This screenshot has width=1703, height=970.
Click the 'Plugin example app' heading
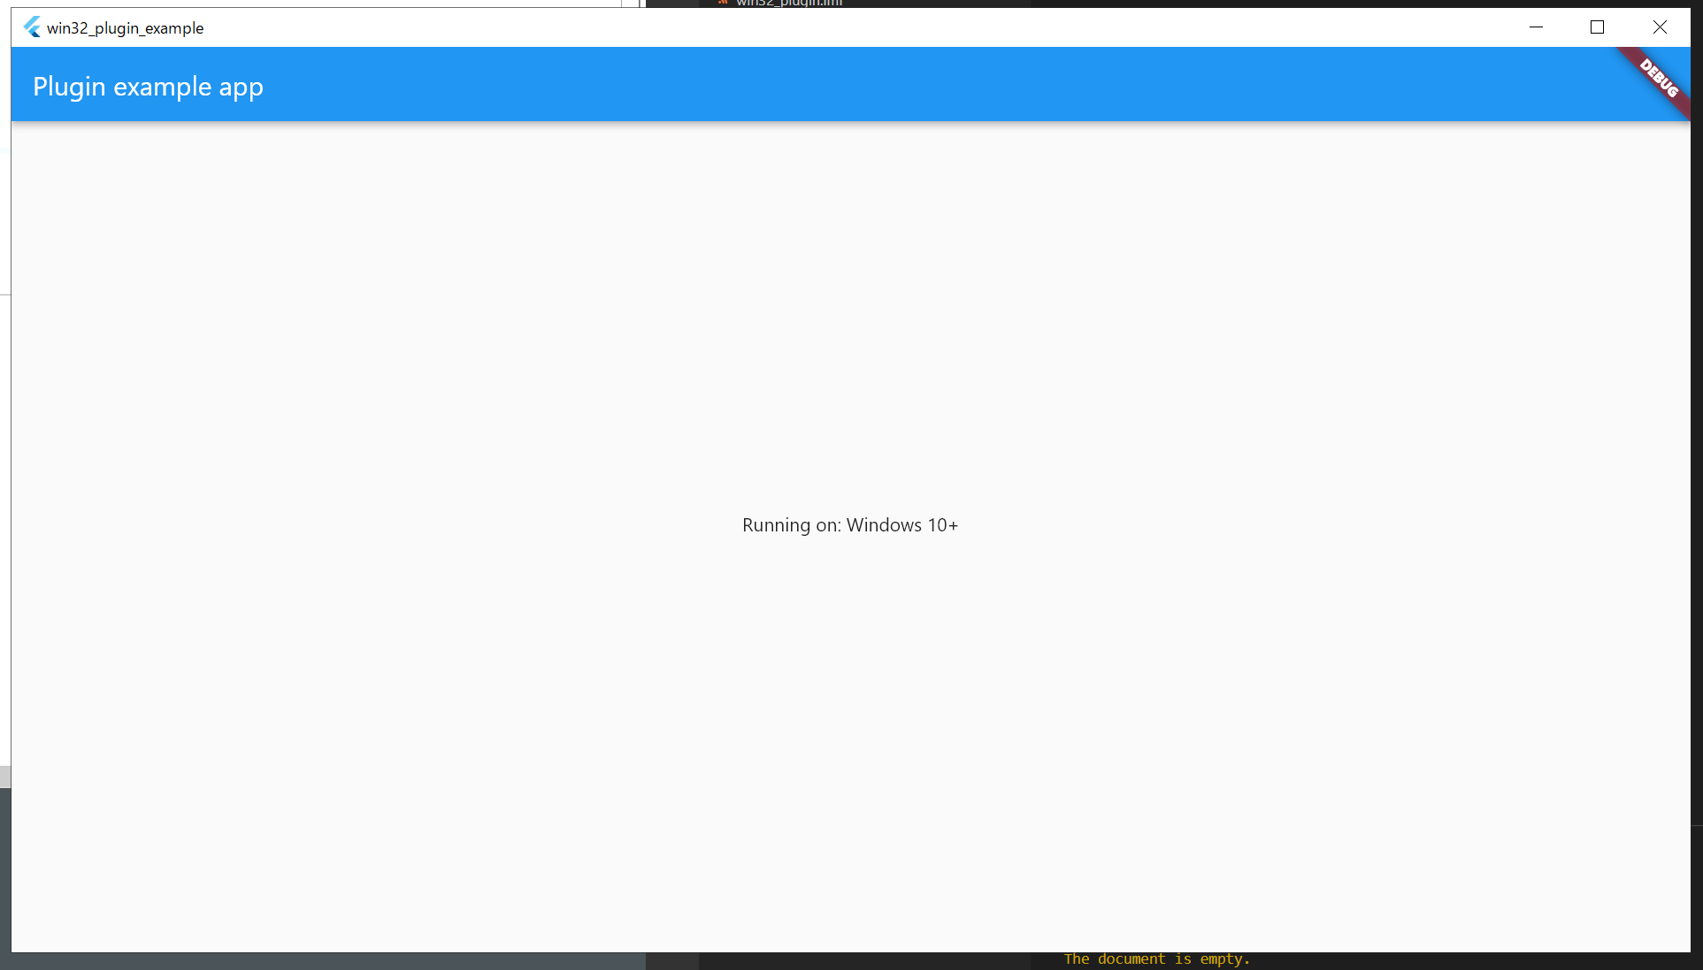click(148, 87)
